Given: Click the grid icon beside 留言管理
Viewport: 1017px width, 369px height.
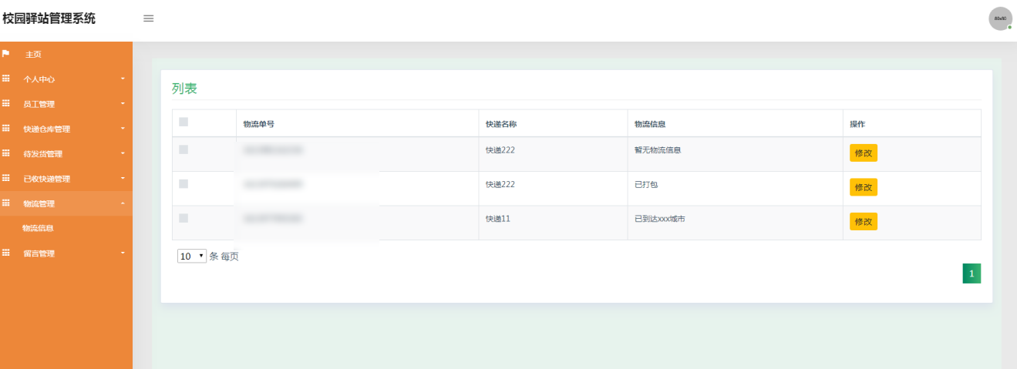Looking at the screenshot, I should [x=6, y=253].
